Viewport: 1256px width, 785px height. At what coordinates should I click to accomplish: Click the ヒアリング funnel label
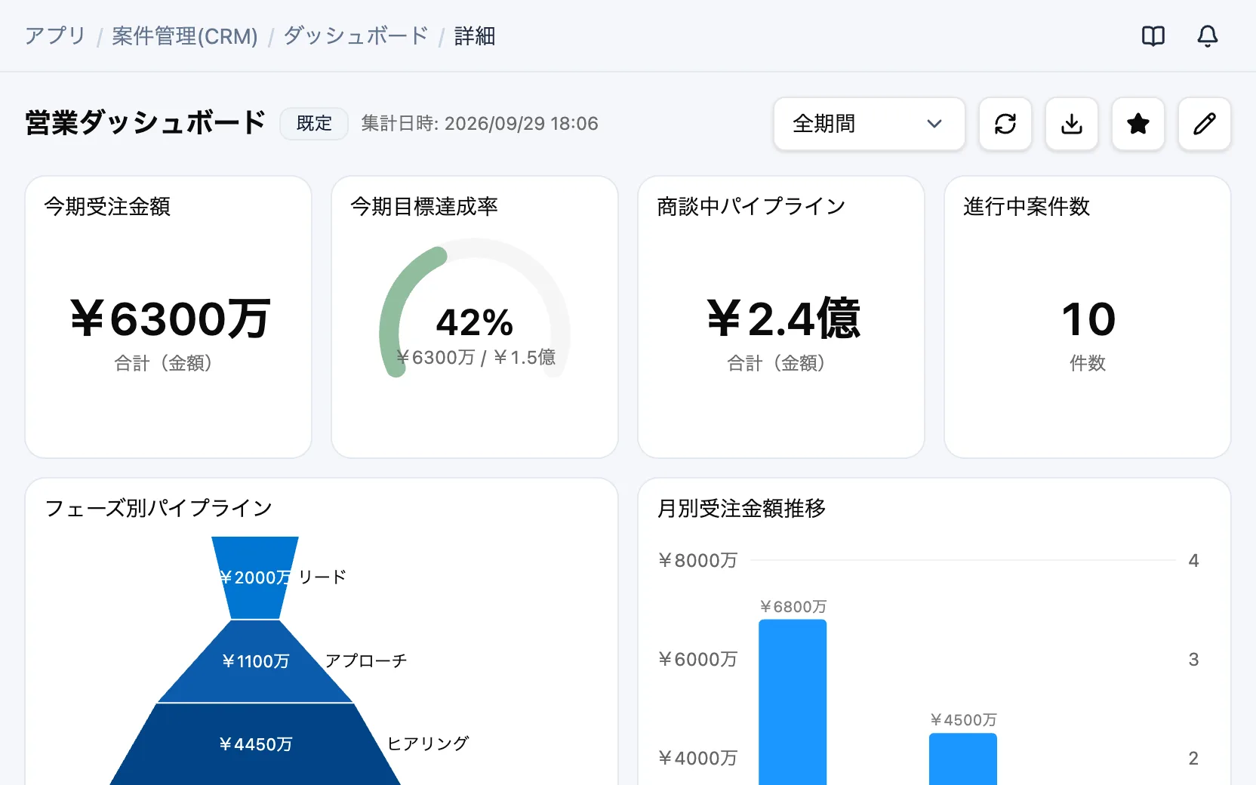tap(428, 743)
